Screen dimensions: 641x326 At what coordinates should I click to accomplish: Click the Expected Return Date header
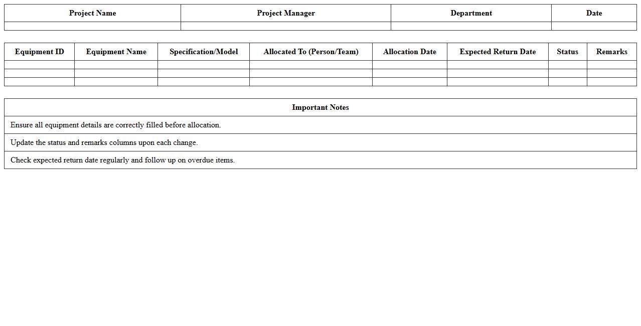tap(497, 52)
